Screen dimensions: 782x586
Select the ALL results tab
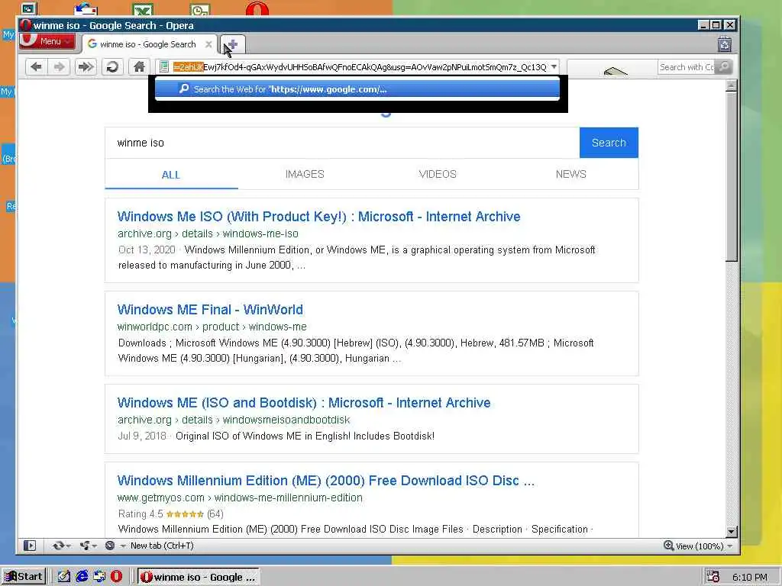coord(170,175)
